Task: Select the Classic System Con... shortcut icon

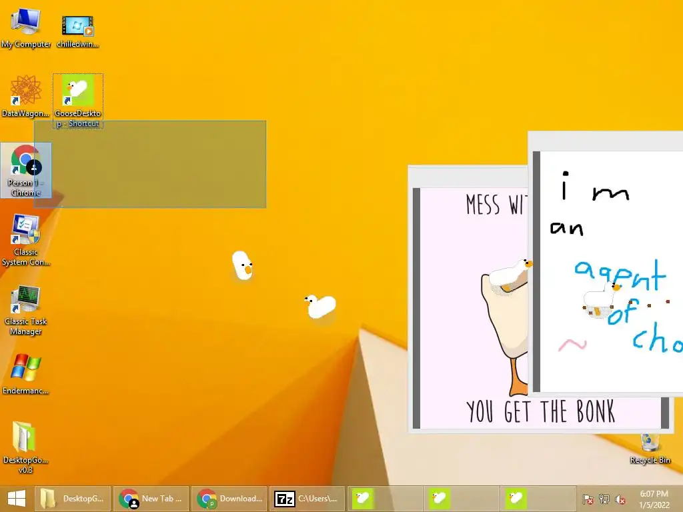Action: coord(26,239)
